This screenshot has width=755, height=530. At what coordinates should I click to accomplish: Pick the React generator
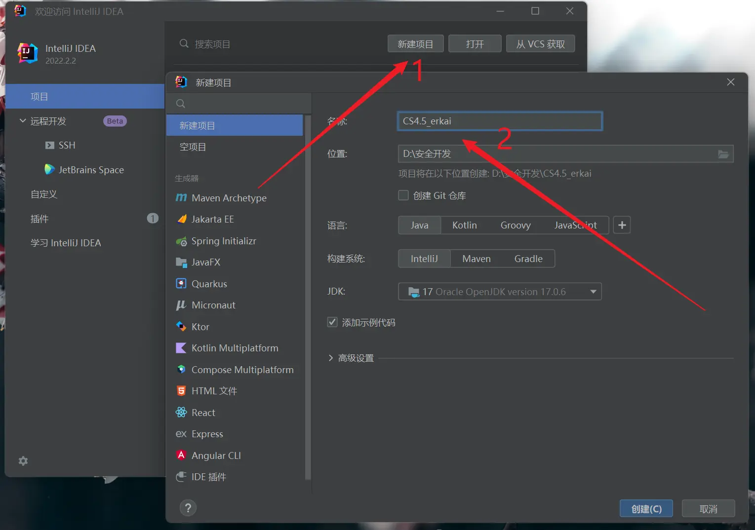coord(203,413)
